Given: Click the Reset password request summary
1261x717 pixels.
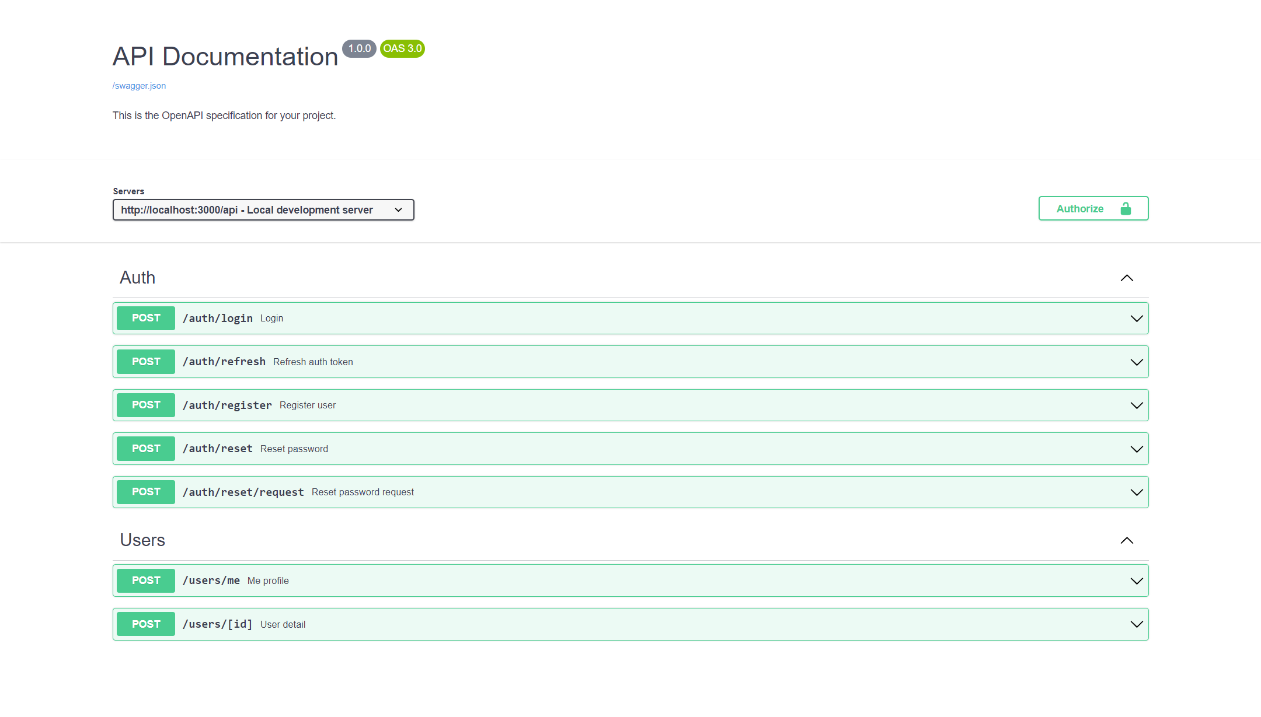Looking at the screenshot, I should coord(363,492).
